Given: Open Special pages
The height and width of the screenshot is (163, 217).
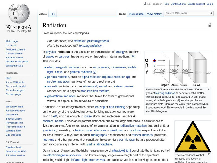Looking at the screenshot, I should click(14, 118).
